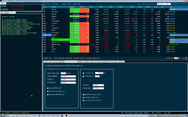The width and height of the screenshot is (188, 117).
Task: Enable the 수익금 청산 checkbox
Action: click(83, 73)
